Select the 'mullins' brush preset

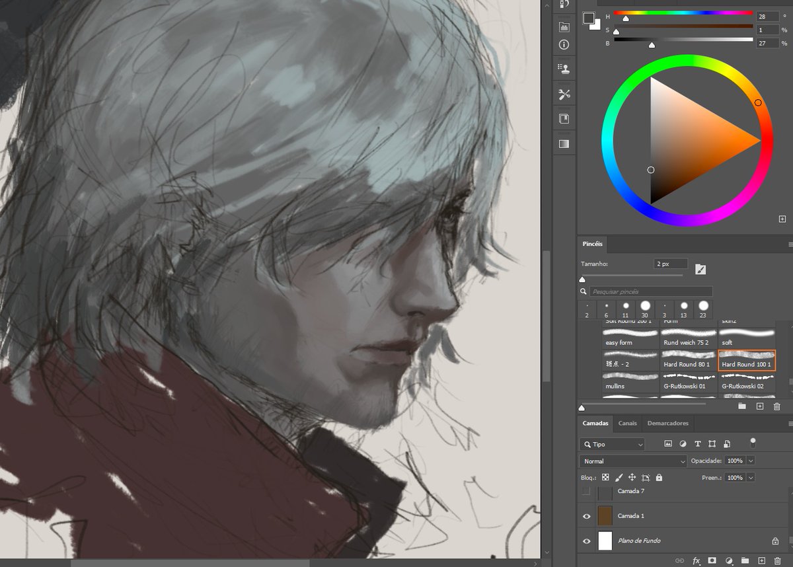pyautogui.click(x=630, y=381)
